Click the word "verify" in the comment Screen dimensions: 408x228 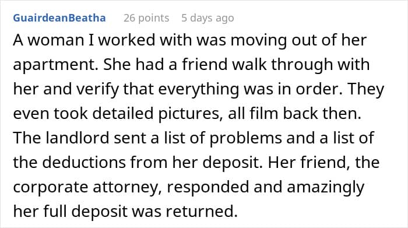tap(97, 90)
